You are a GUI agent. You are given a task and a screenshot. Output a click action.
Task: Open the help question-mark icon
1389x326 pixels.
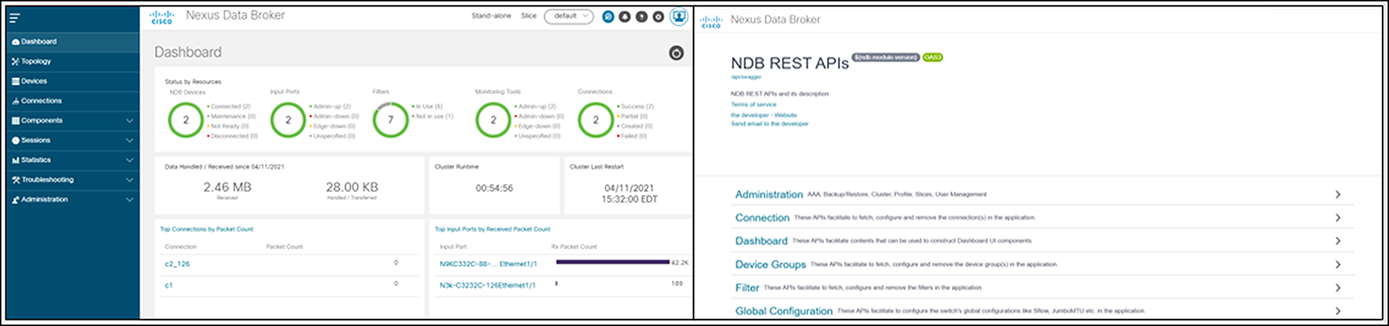point(641,16)
